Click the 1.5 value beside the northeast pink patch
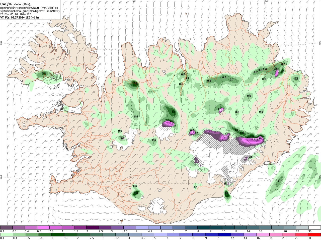Viewport: 321px width, 240px height. pos(282,71)
